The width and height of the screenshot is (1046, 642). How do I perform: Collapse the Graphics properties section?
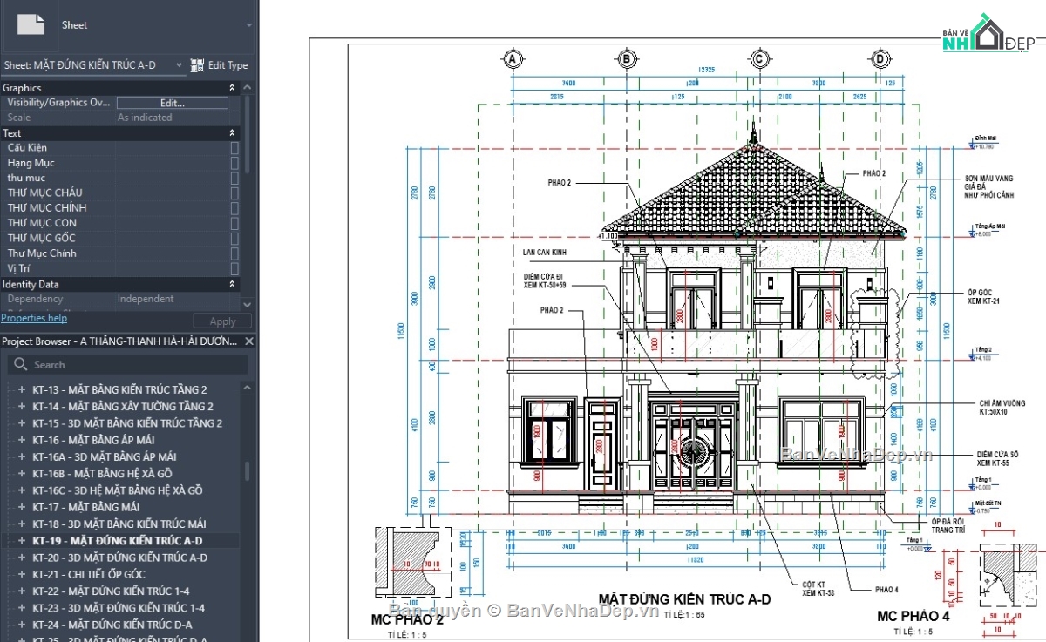(x=232, y=88)
